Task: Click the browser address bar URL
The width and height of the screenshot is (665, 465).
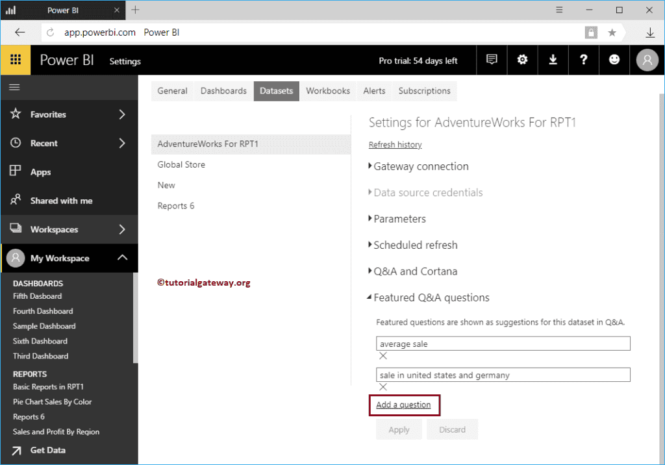Action: point(100,32)
